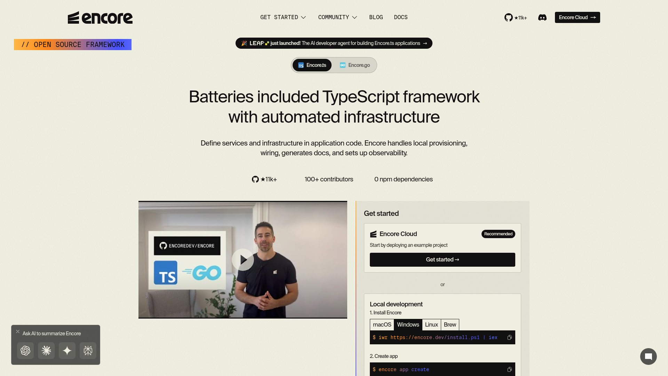Play the Encore intro video

pos(243,260)
